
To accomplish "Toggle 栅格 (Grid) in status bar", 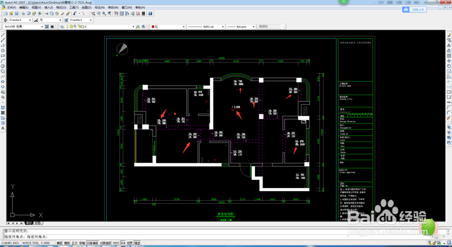I will (x=67, y=243).
